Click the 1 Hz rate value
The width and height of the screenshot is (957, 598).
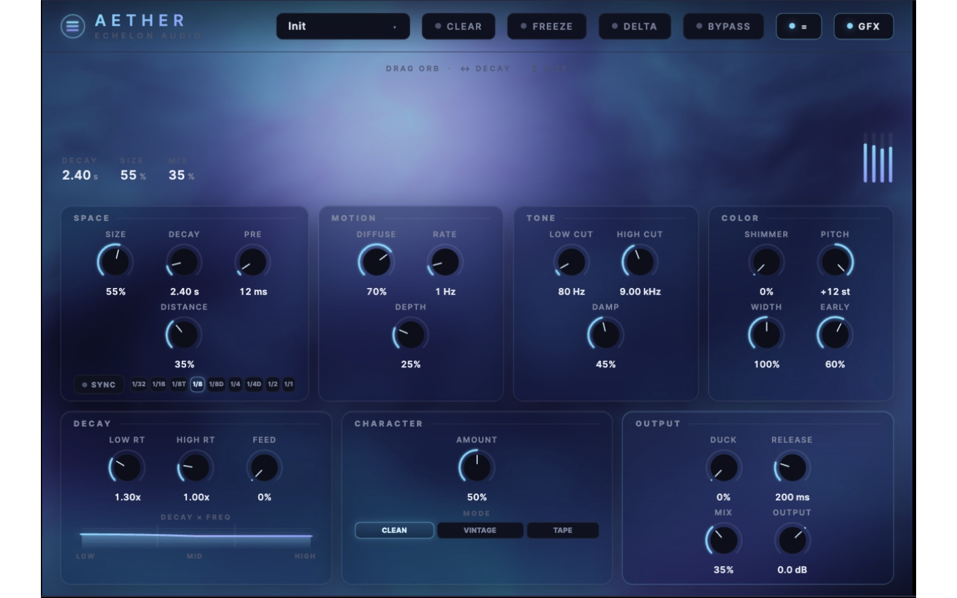(x=446, y=292)
